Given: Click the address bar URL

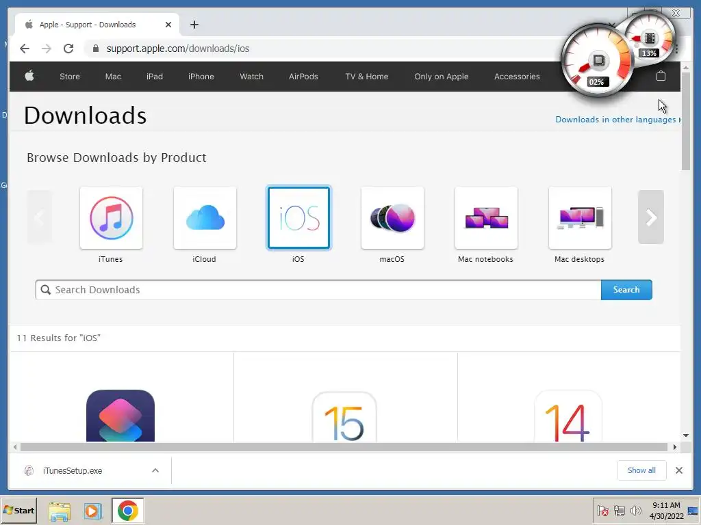Looking at the screenshot, I should [x=178, y=49].
